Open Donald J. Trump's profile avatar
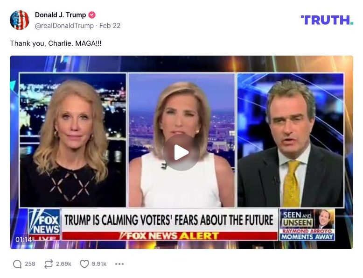363x278 pixels. coord(20,20)
